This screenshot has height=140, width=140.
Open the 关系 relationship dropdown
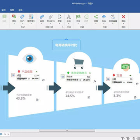pos(78,24)
